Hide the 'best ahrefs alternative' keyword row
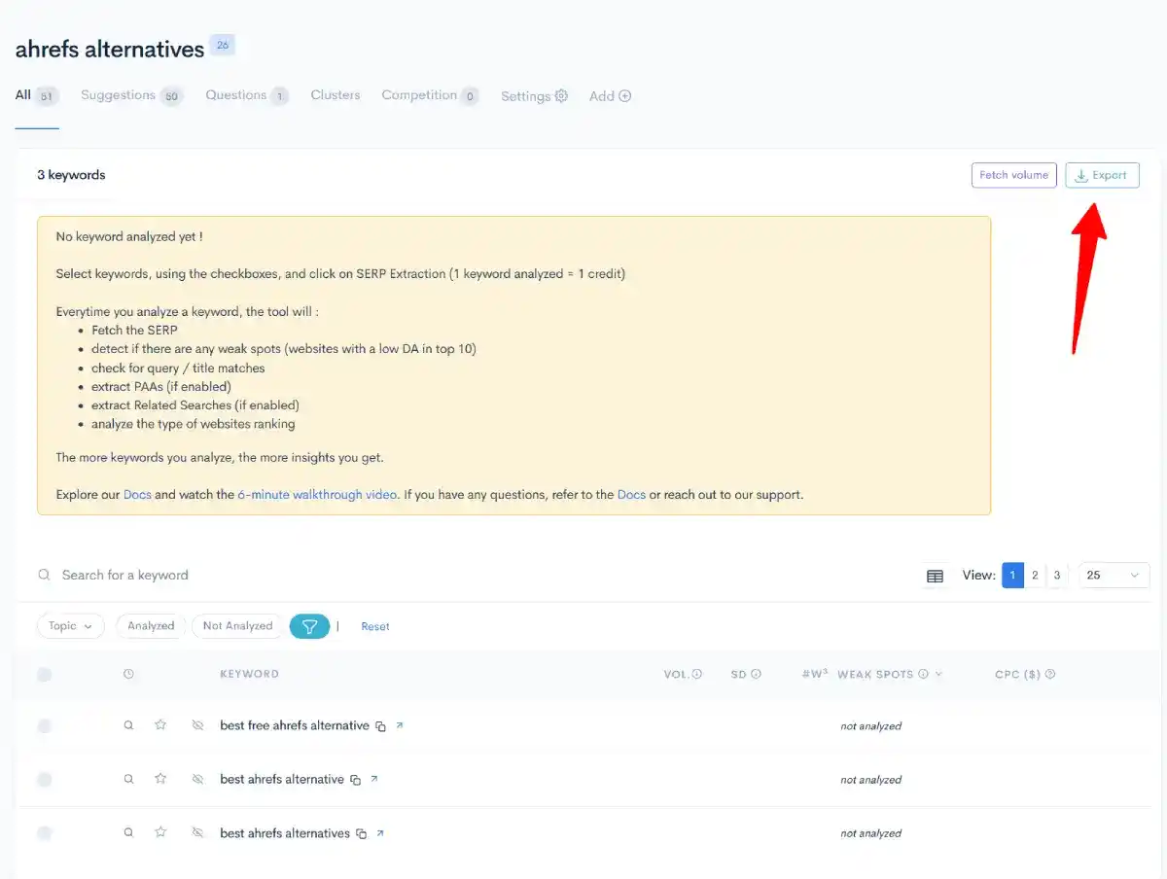1167x879 pixels. (197, 779)
